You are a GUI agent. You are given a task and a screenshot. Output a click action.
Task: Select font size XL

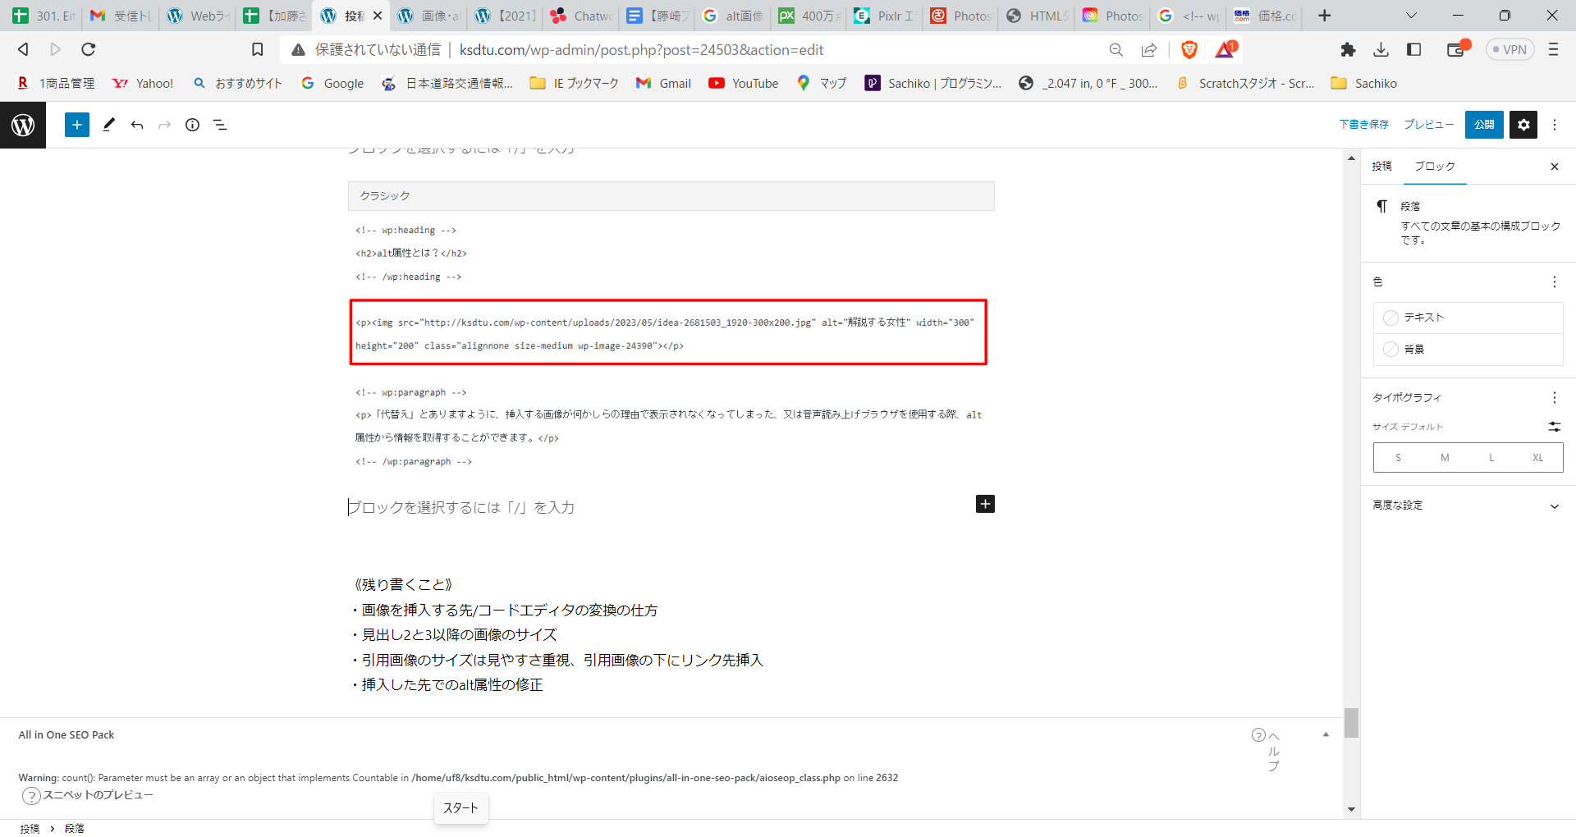tap(1538, 458)
